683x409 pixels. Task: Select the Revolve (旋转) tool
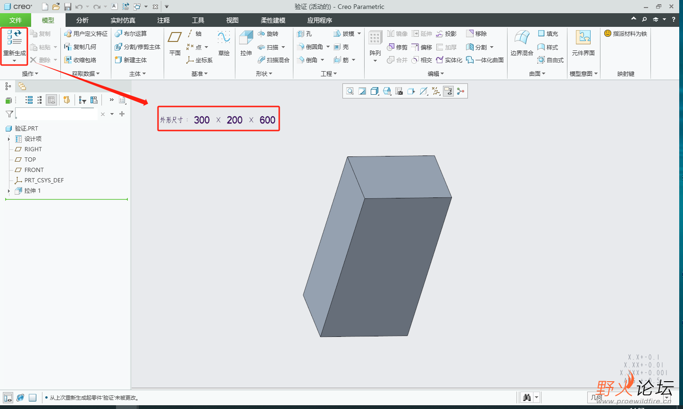[268, 34]
